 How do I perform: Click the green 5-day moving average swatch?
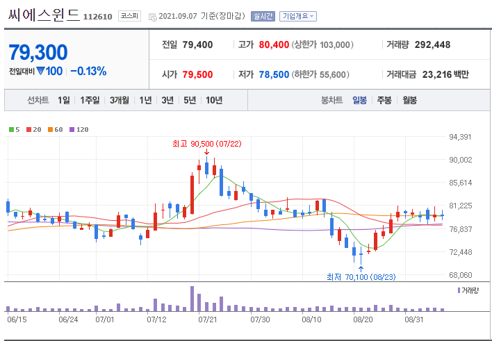11,130
